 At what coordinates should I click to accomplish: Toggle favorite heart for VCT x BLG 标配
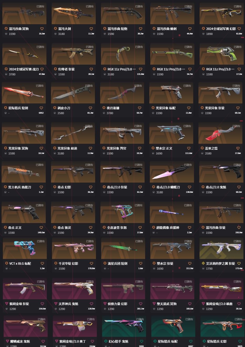pyautogui.click(x=42, y=263)
